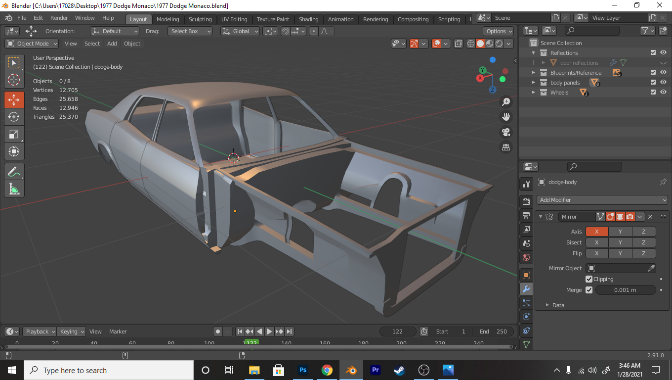Activate the Annotate tool
The height and width of the screenshot is (380, 672).
pos(14,172)
